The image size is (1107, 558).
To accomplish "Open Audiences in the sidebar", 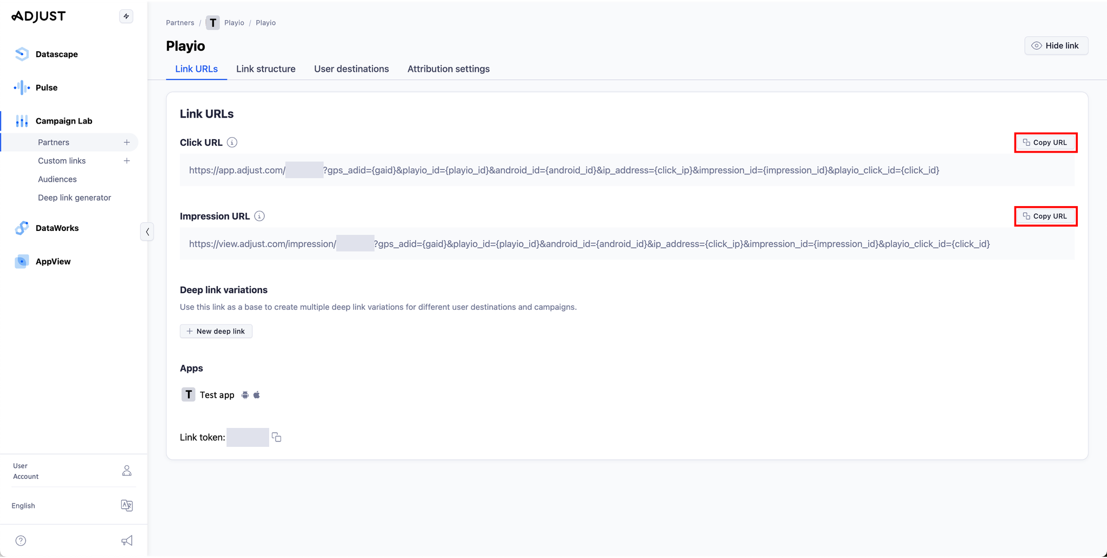I will tap(57, 179).
